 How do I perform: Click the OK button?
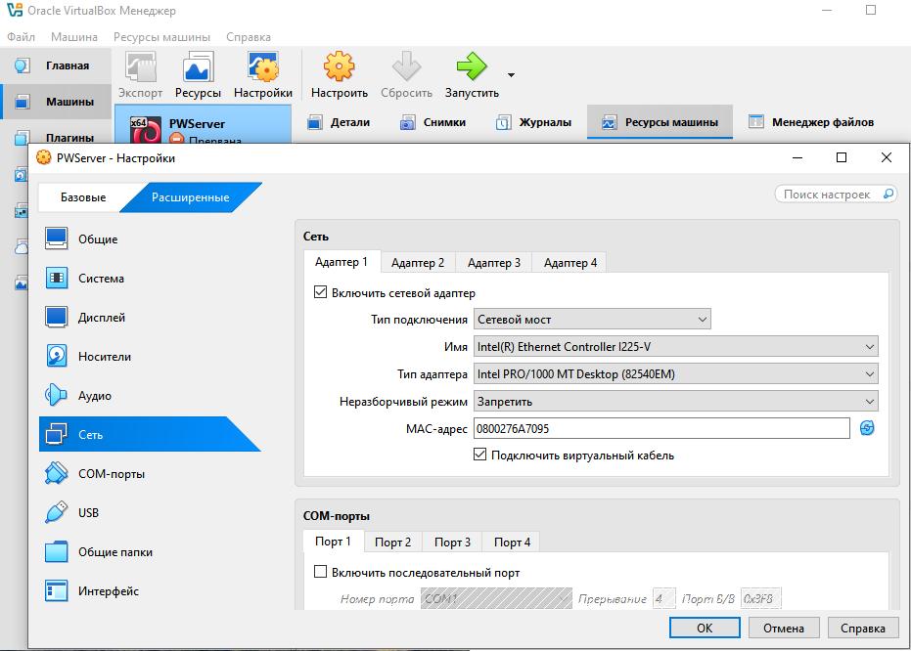[705, 628]
